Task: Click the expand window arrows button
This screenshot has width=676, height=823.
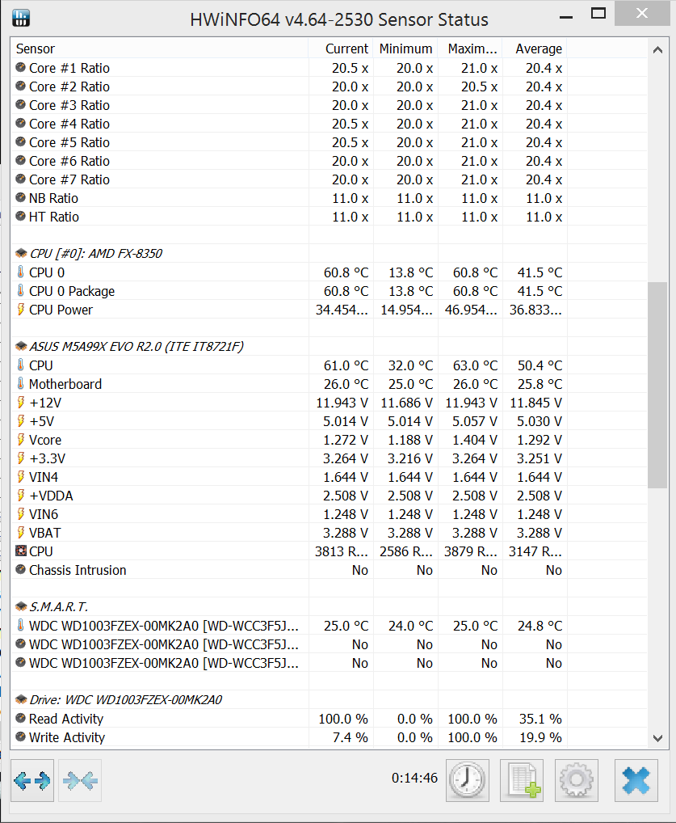Action: coord(32,780)
